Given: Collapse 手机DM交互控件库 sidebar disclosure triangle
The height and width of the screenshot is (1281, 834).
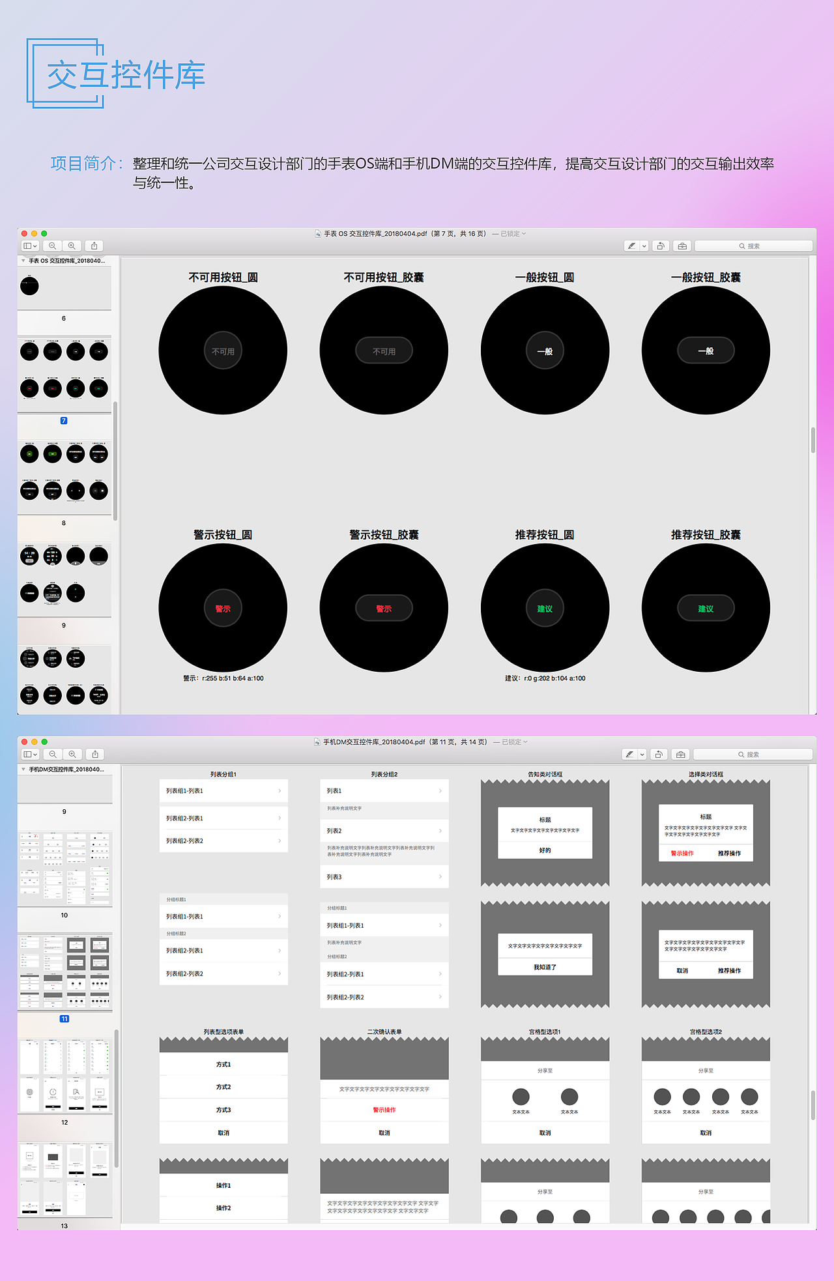Looking at the screenshot, I should point(23,770).
